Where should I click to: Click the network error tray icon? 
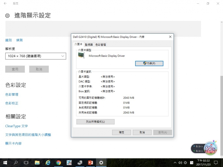[185, 163]
